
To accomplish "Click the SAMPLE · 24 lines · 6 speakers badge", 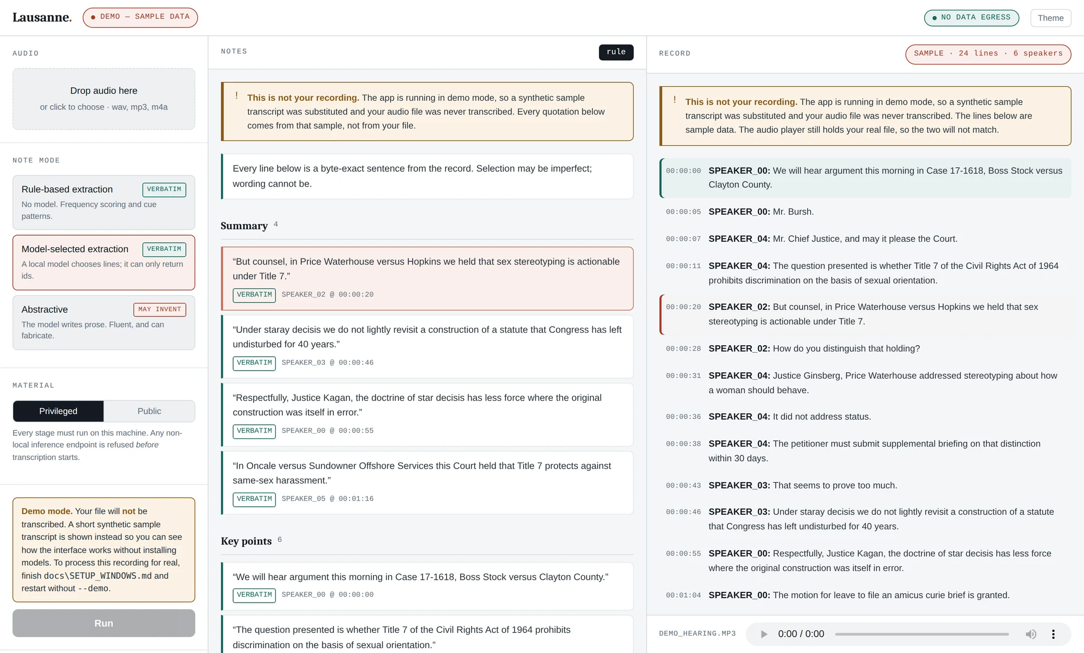I will point(988,54).
